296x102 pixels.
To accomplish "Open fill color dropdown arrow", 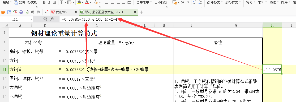I will pyautogui.click(x=83, y=2).
